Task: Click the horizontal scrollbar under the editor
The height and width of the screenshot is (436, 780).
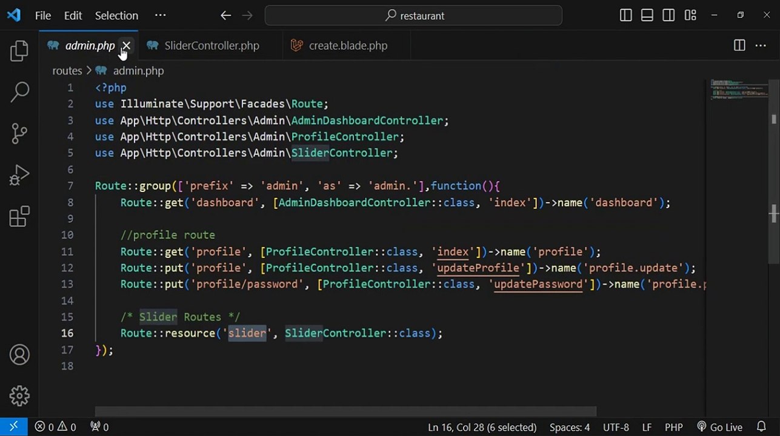Action: point(345,412)
